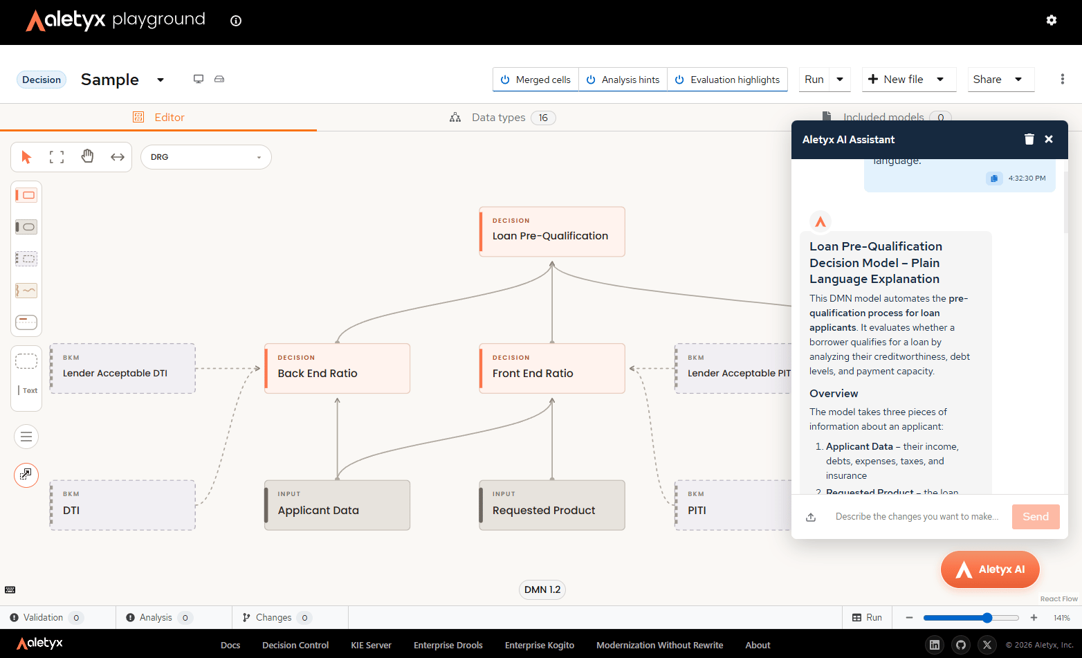
Task: Open the DRG list hamburger button
Action: click(26, 437)
